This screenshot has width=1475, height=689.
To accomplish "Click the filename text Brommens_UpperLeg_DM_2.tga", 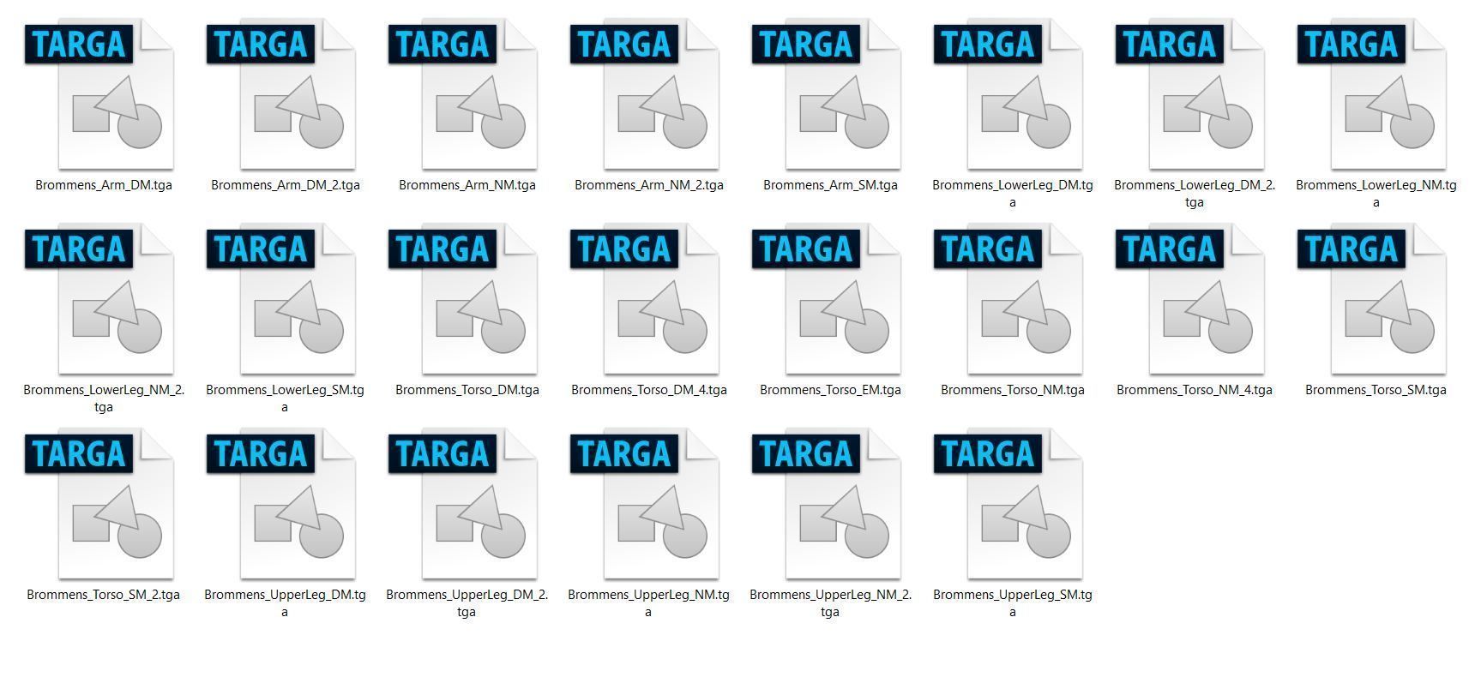I will click(467, 603).
